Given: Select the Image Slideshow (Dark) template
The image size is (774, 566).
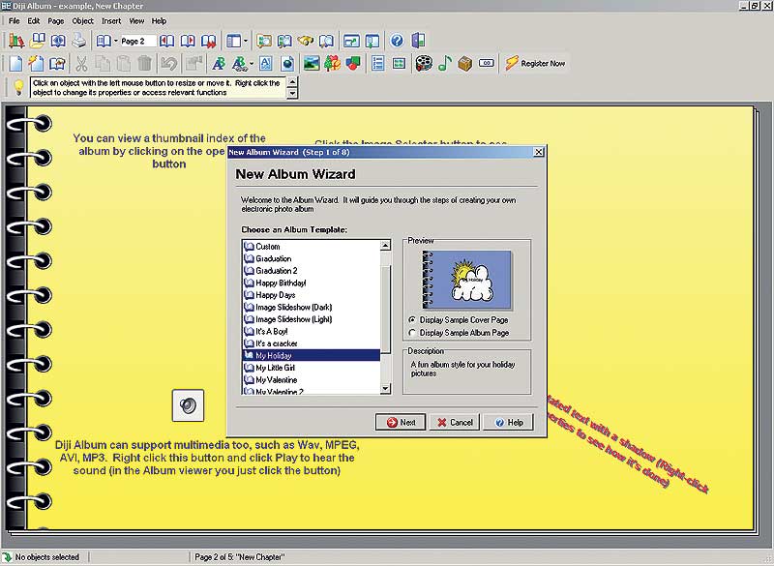Looking at the screenshot, I should point(312,307).
